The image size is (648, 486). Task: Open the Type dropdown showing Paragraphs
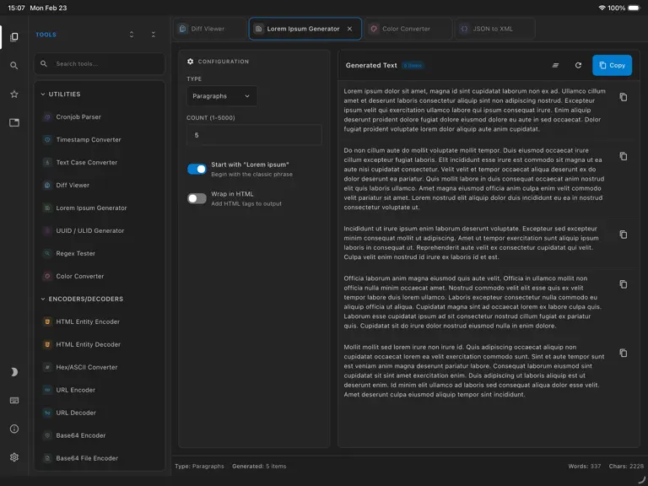[222, 96]
